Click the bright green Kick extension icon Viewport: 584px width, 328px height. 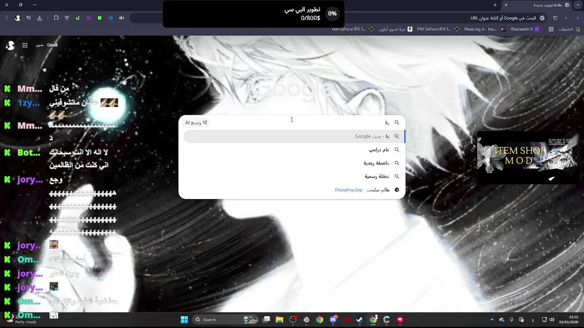99,18
